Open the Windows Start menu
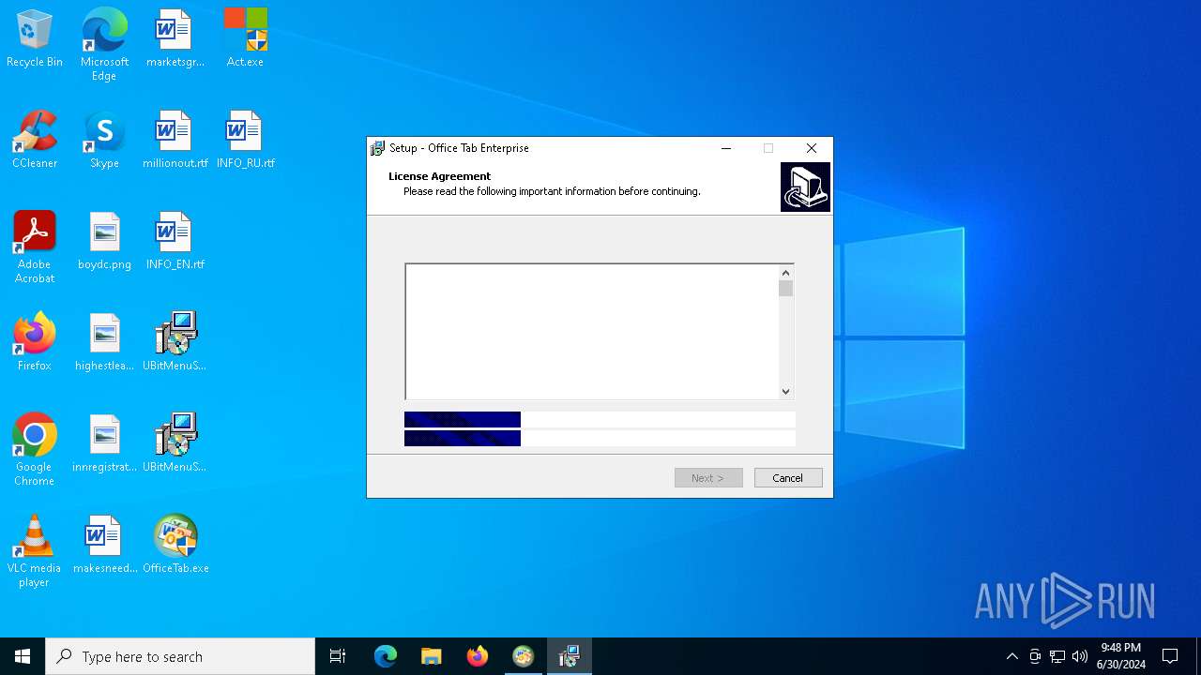The width and height of the screenshot is (1201, 675). pos(23,656)
